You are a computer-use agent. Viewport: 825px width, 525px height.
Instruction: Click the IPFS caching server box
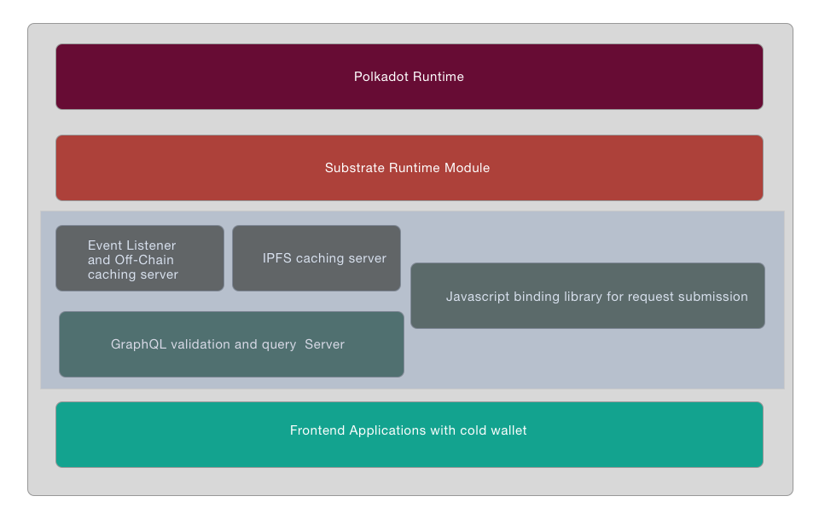[317, 258]
